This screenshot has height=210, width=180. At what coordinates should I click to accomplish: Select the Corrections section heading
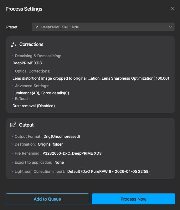[31, 44]
